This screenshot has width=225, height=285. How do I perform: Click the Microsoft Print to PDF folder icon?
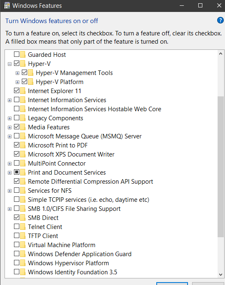[23, 145]
